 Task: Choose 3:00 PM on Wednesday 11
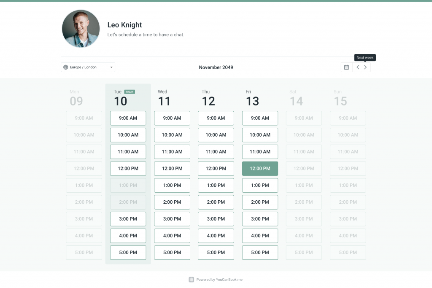pos(172,219)
